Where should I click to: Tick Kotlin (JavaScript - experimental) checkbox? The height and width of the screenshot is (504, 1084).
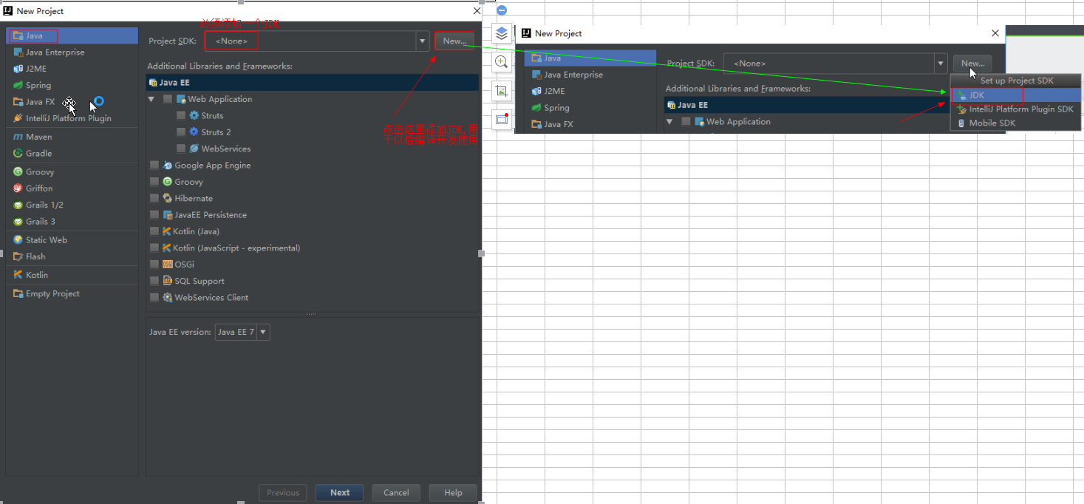tap(154, 248)
